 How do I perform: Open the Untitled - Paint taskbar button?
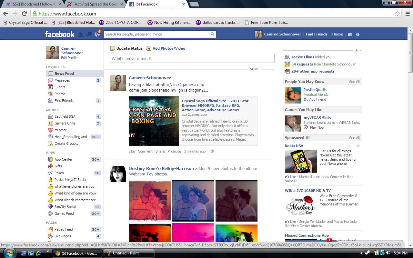pyautogui.click(x=126, y=253)
